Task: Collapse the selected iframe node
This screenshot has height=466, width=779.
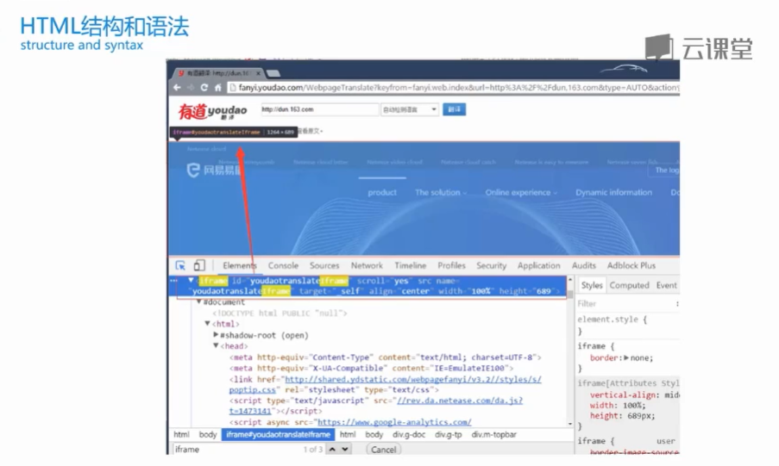Action: point(191,281)
